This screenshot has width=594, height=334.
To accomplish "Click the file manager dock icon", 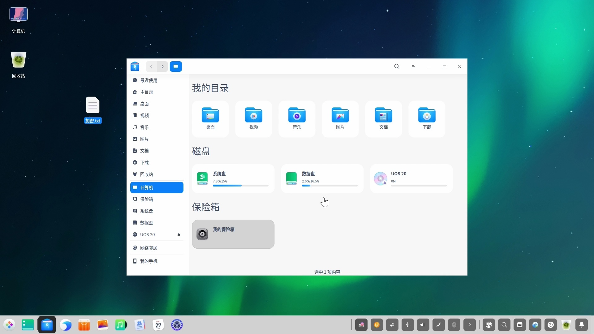I will pyautogui.click(x=47, y=325).
